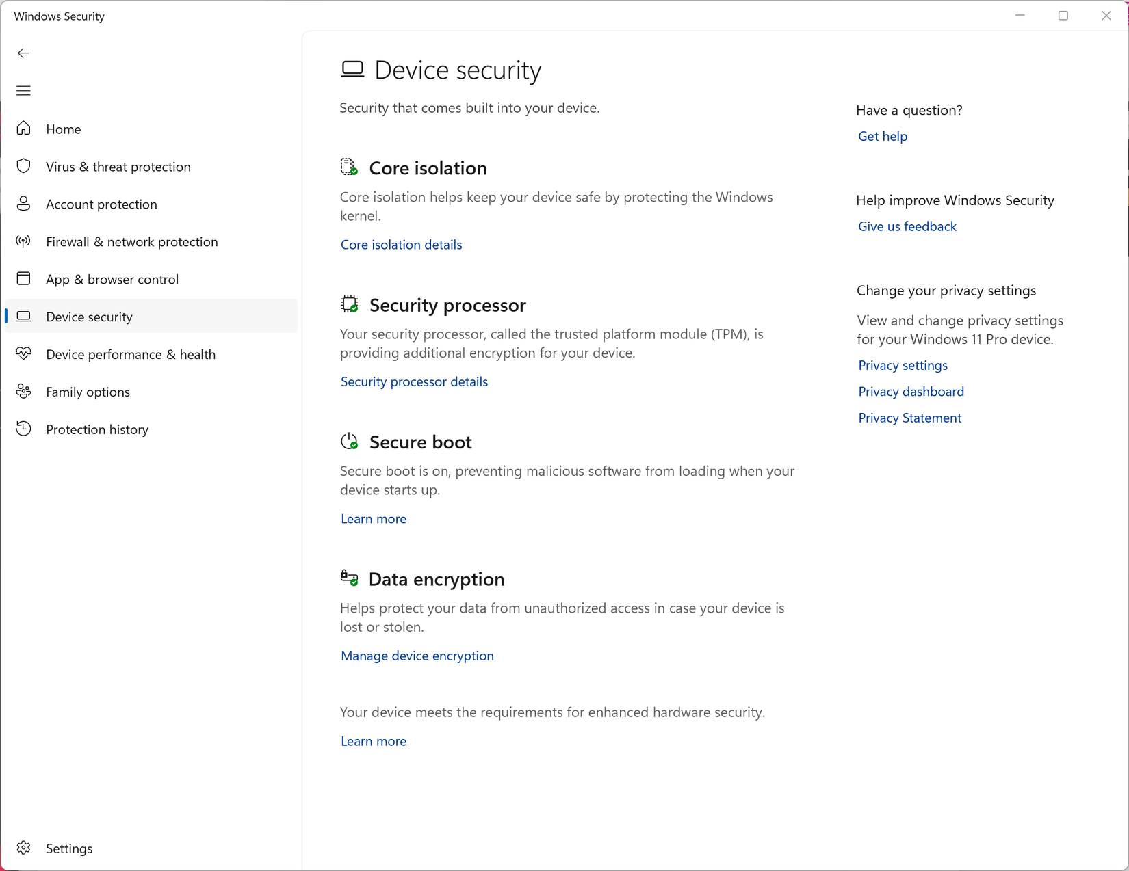Image resolution: width=1129 pixels, height=871 pixels.
Task: Click the Family options people icon
Action: tap(23, 391)
